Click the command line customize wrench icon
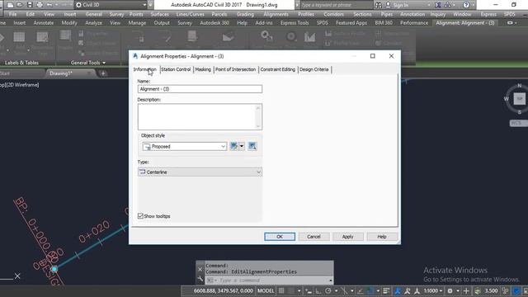Image resolution: width=528 pixels, height=297 pixels. tap(200, 279)
